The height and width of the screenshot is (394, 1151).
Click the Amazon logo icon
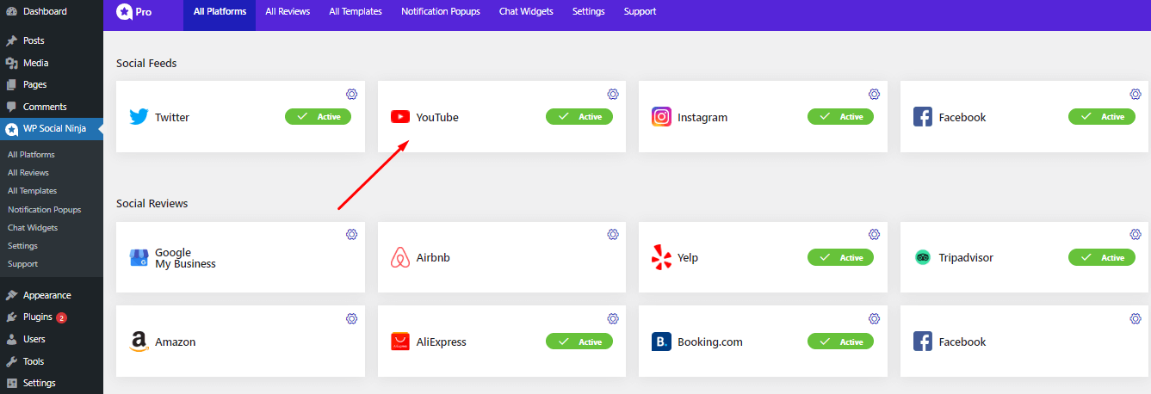(x=139, y=342)
